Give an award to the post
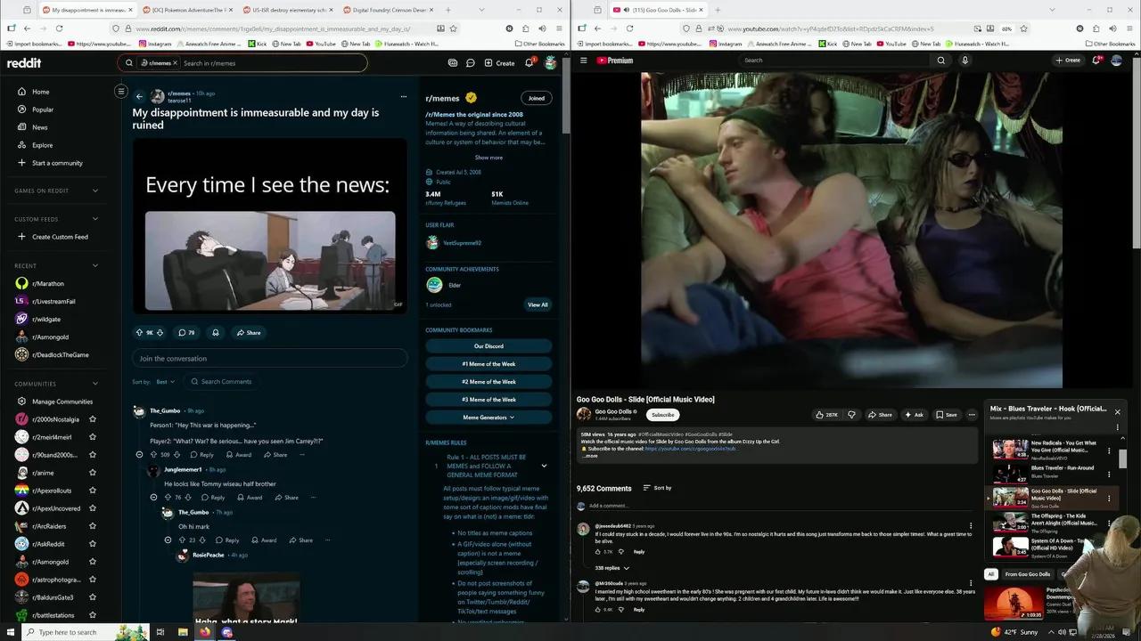This screenshot has width=1141, height=641. click(215, 332)
